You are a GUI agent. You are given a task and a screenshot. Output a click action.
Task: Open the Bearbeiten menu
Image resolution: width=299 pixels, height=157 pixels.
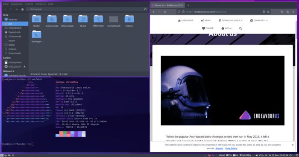(x=17, y=4)
